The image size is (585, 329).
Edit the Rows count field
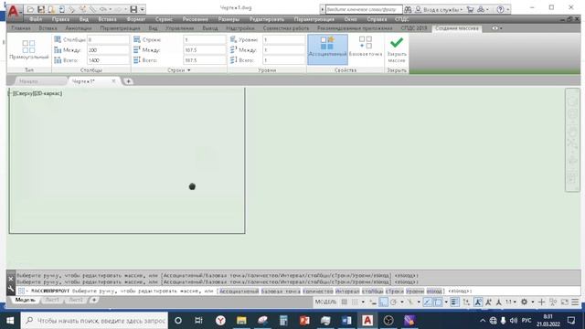point(205,39)
